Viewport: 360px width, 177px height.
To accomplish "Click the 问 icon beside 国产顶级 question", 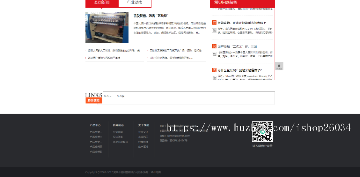I will pos(214,46).
